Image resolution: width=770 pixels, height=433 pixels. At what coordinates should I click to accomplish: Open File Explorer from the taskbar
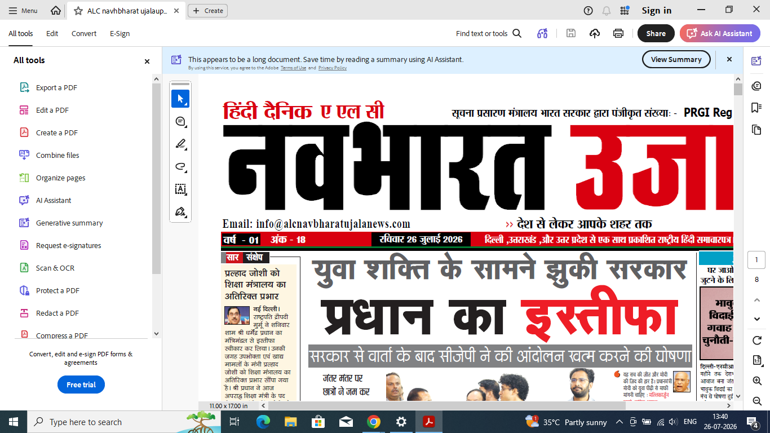tap(290, 422)
